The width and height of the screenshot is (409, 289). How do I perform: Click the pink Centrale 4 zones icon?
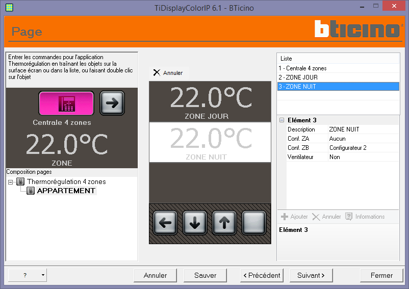tap(66, 103)
